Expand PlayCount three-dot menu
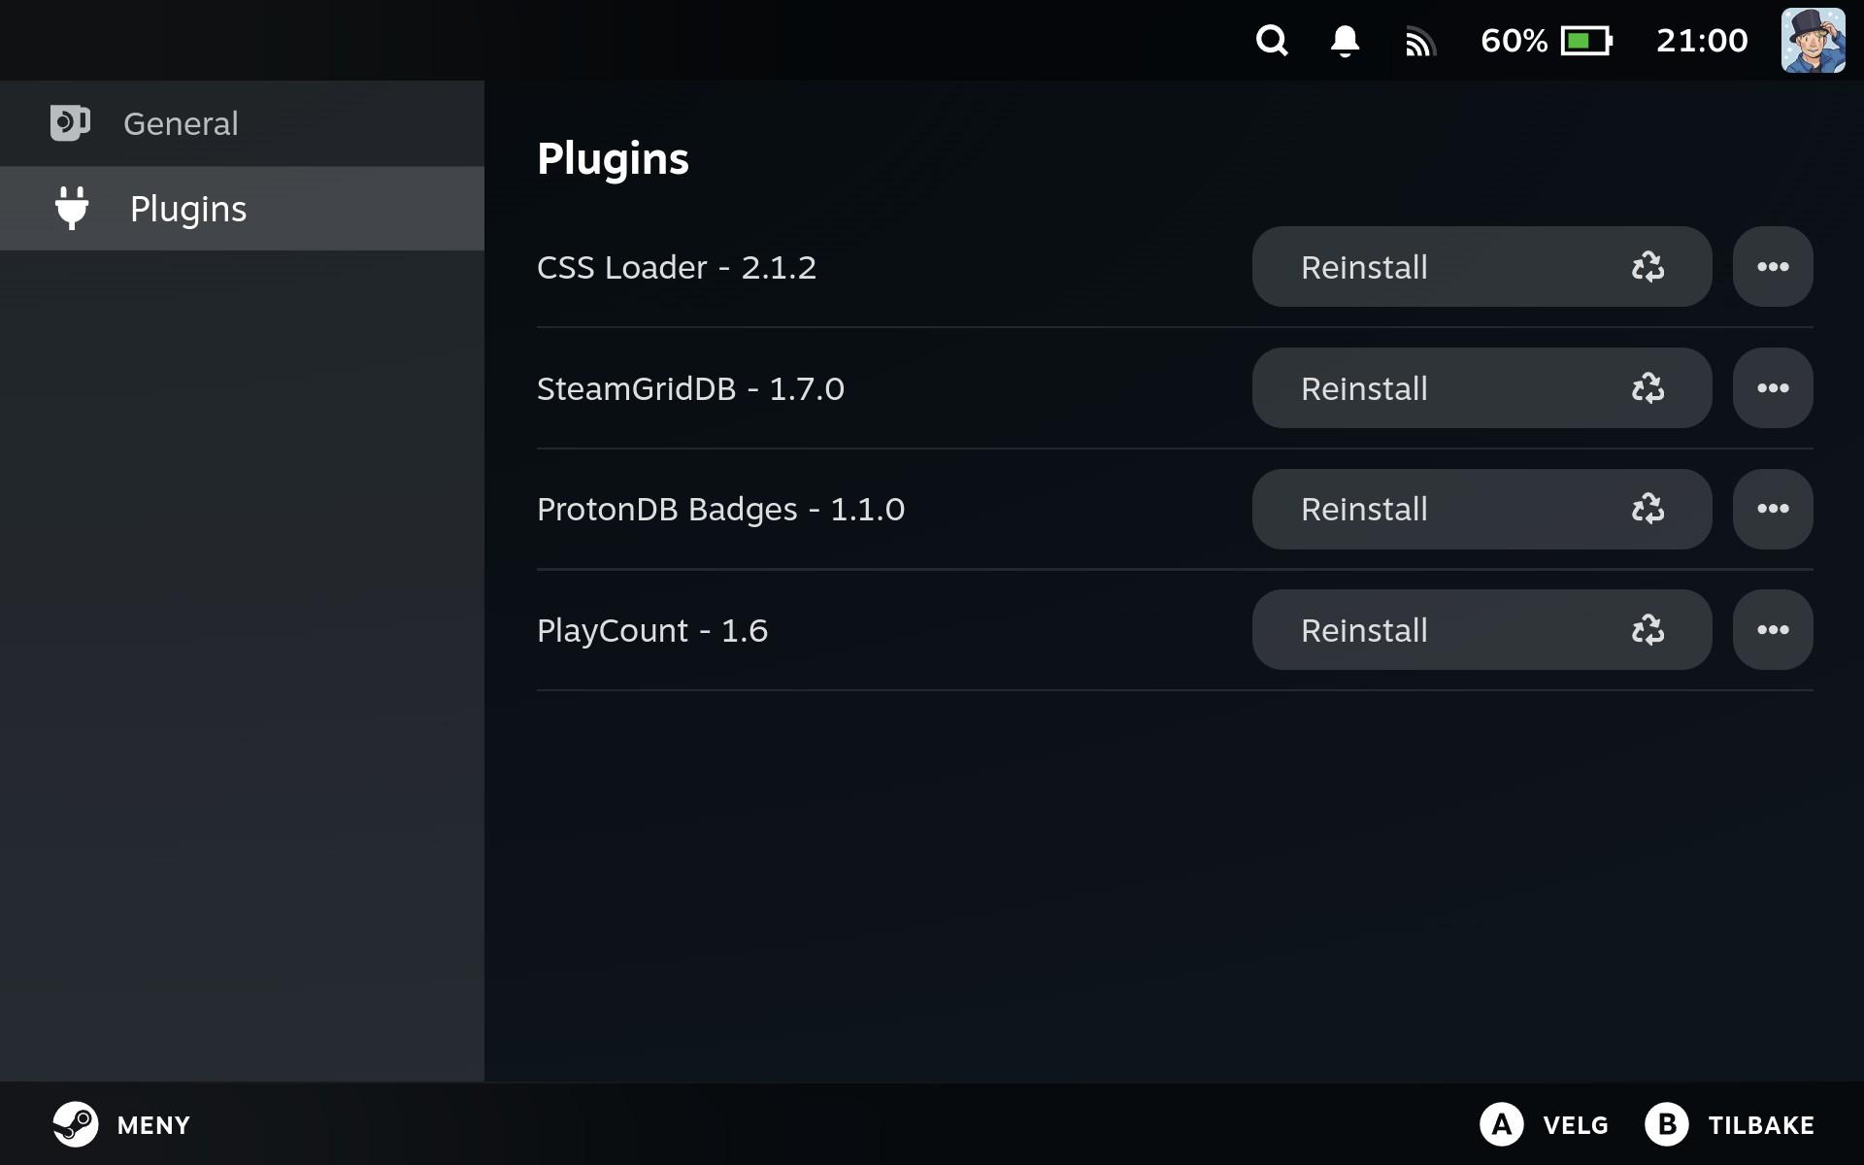 pyautogui.click(x=1772, y=630)
